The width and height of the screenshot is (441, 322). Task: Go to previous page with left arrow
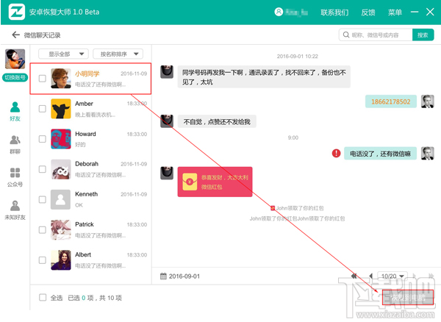(370, 276)
